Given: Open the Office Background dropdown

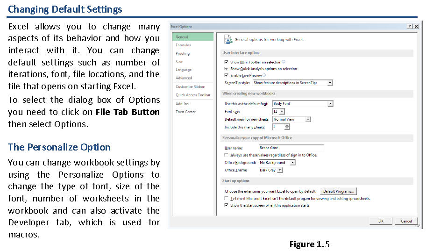Looking at the screenshot, I should (292, 163).
